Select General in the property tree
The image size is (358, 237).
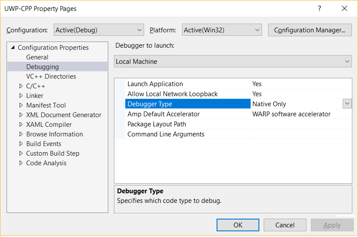pyautogui.click(x=37, y=57)
